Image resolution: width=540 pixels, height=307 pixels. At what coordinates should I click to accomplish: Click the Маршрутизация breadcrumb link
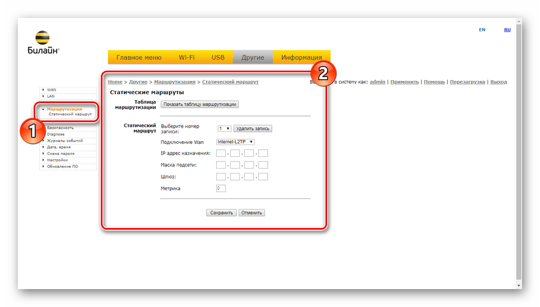[175, 82]
